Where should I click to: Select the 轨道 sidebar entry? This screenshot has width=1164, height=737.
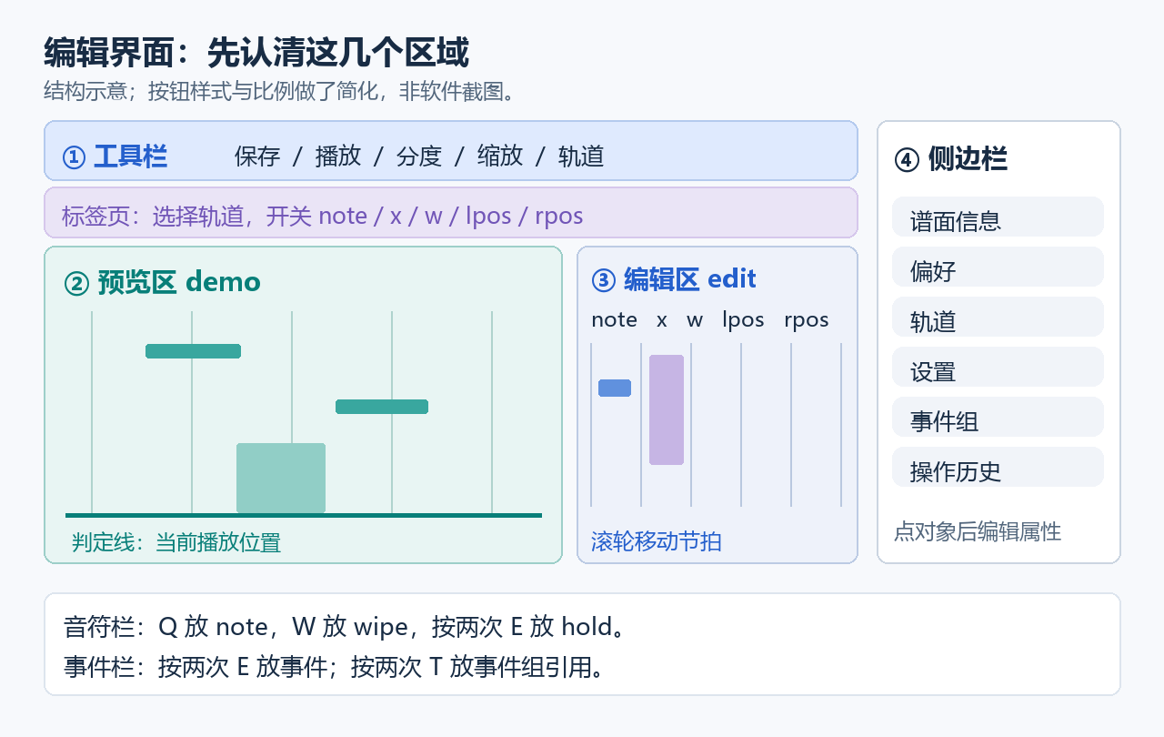(998, 317)
